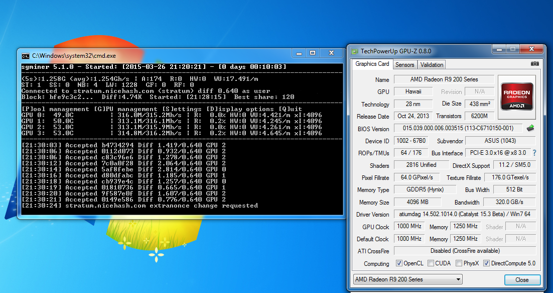
Task: Toggle the CUDA checkbox
Action: coord(431,263)
